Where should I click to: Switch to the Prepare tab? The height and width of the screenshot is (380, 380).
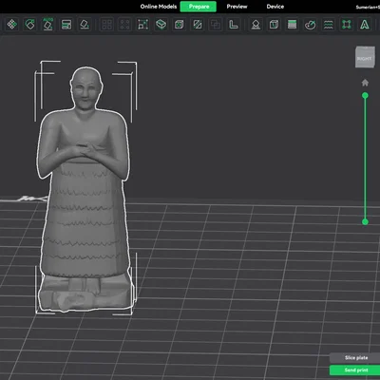point(199,7)
